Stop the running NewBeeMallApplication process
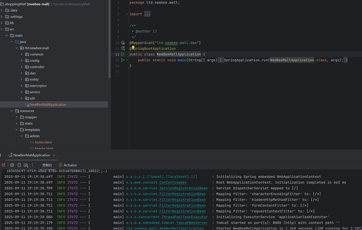This screenshot has width=362, height=230. [x=4, y=165]
